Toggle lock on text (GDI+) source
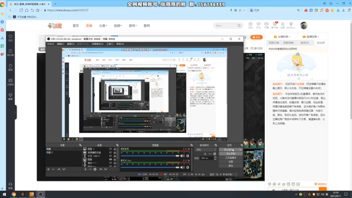352x198 pixels. (x=115, y=156)
